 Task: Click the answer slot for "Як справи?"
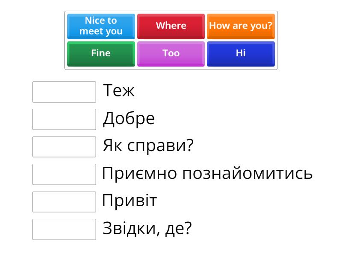click(64, 147)
